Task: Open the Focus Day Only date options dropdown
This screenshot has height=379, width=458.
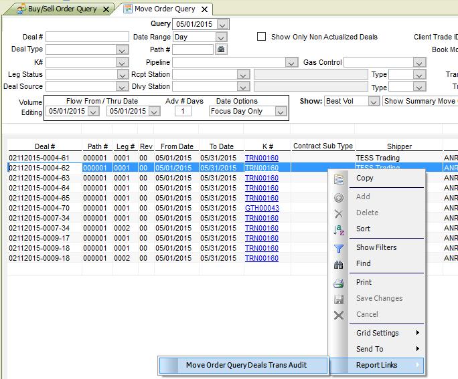Action: (x=281, y=112)
